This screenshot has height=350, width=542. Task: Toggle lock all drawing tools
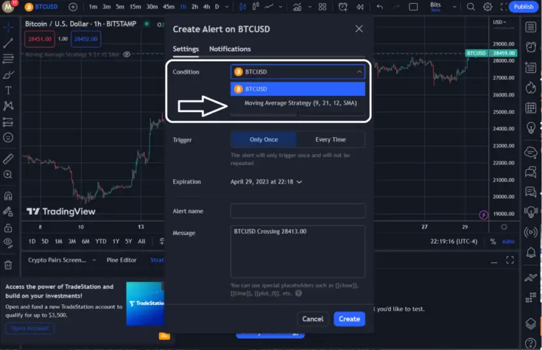coord(8,228)
